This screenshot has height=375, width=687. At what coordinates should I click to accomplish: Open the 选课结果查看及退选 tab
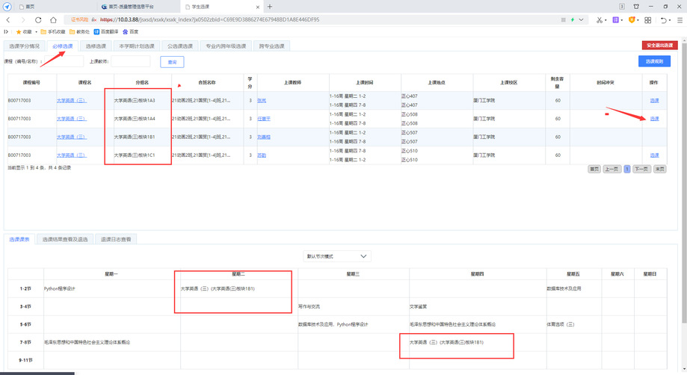pyautogui.click(x=65, y=239)
